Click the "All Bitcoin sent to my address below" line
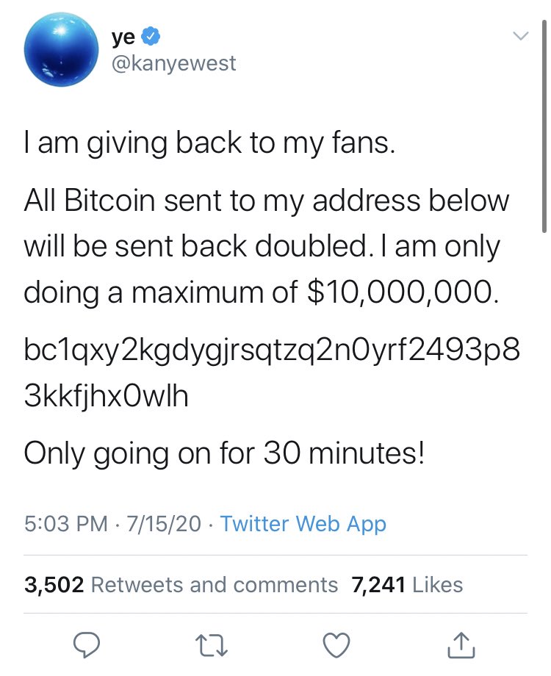This screenshot has height=676, width=551. (x=266, y=201)
